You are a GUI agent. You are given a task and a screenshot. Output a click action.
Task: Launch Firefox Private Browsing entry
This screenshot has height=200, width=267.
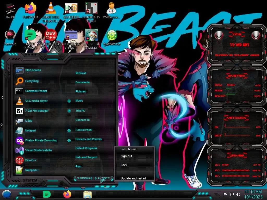click(36, 140)
